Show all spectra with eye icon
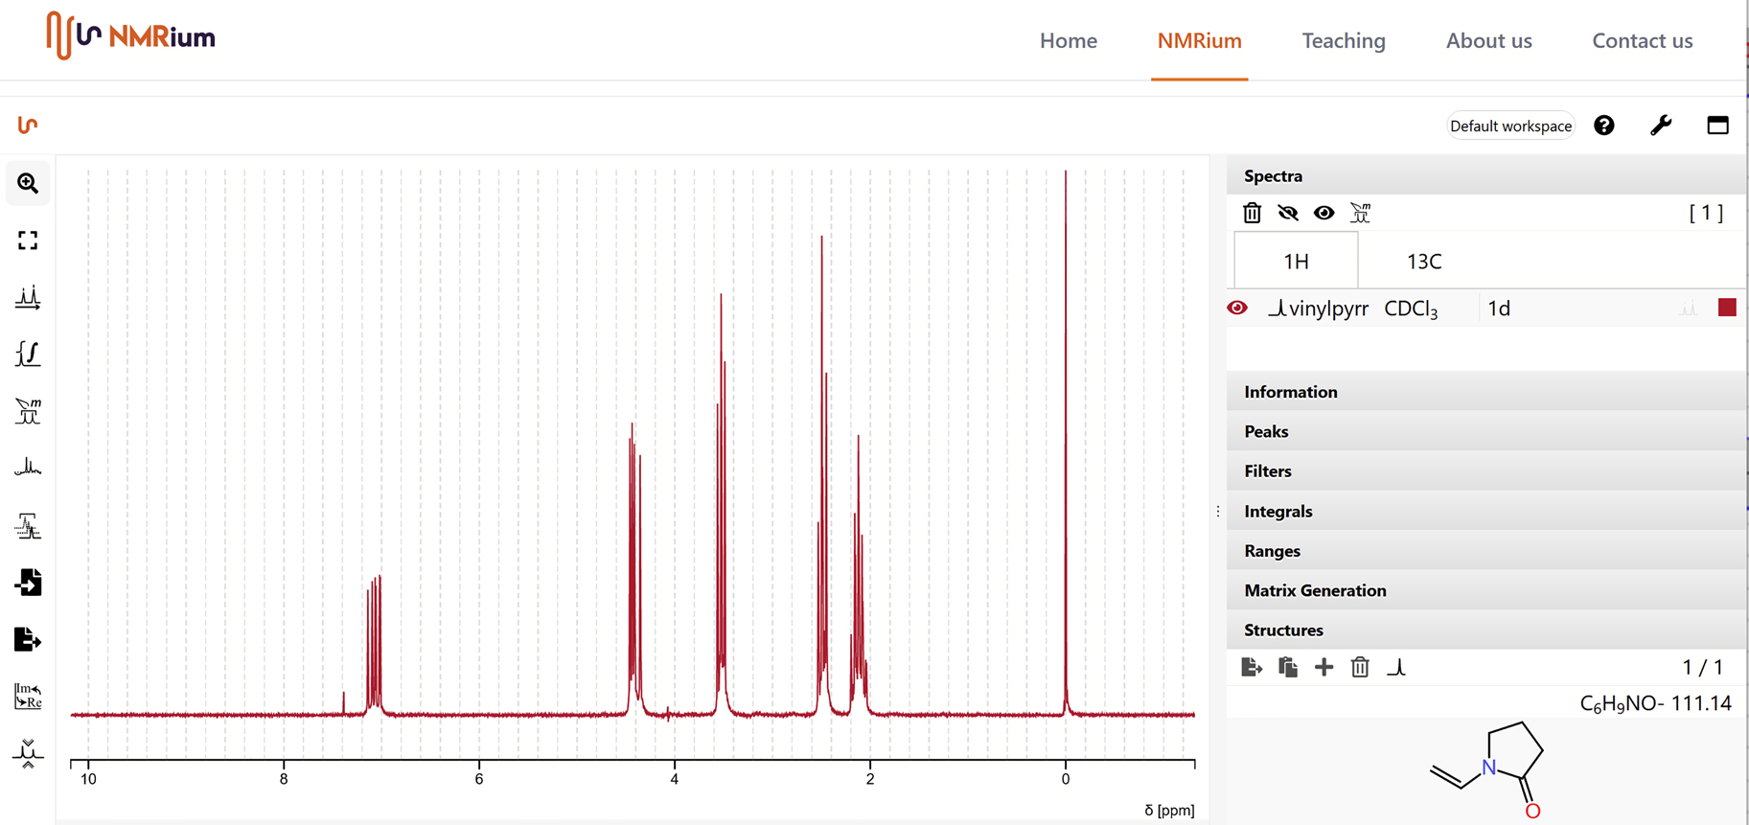The image size is (1749, 825). click(1323, 213)
